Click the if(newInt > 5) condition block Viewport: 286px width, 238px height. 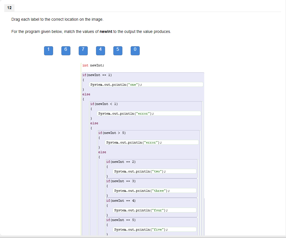coord(112,132)
